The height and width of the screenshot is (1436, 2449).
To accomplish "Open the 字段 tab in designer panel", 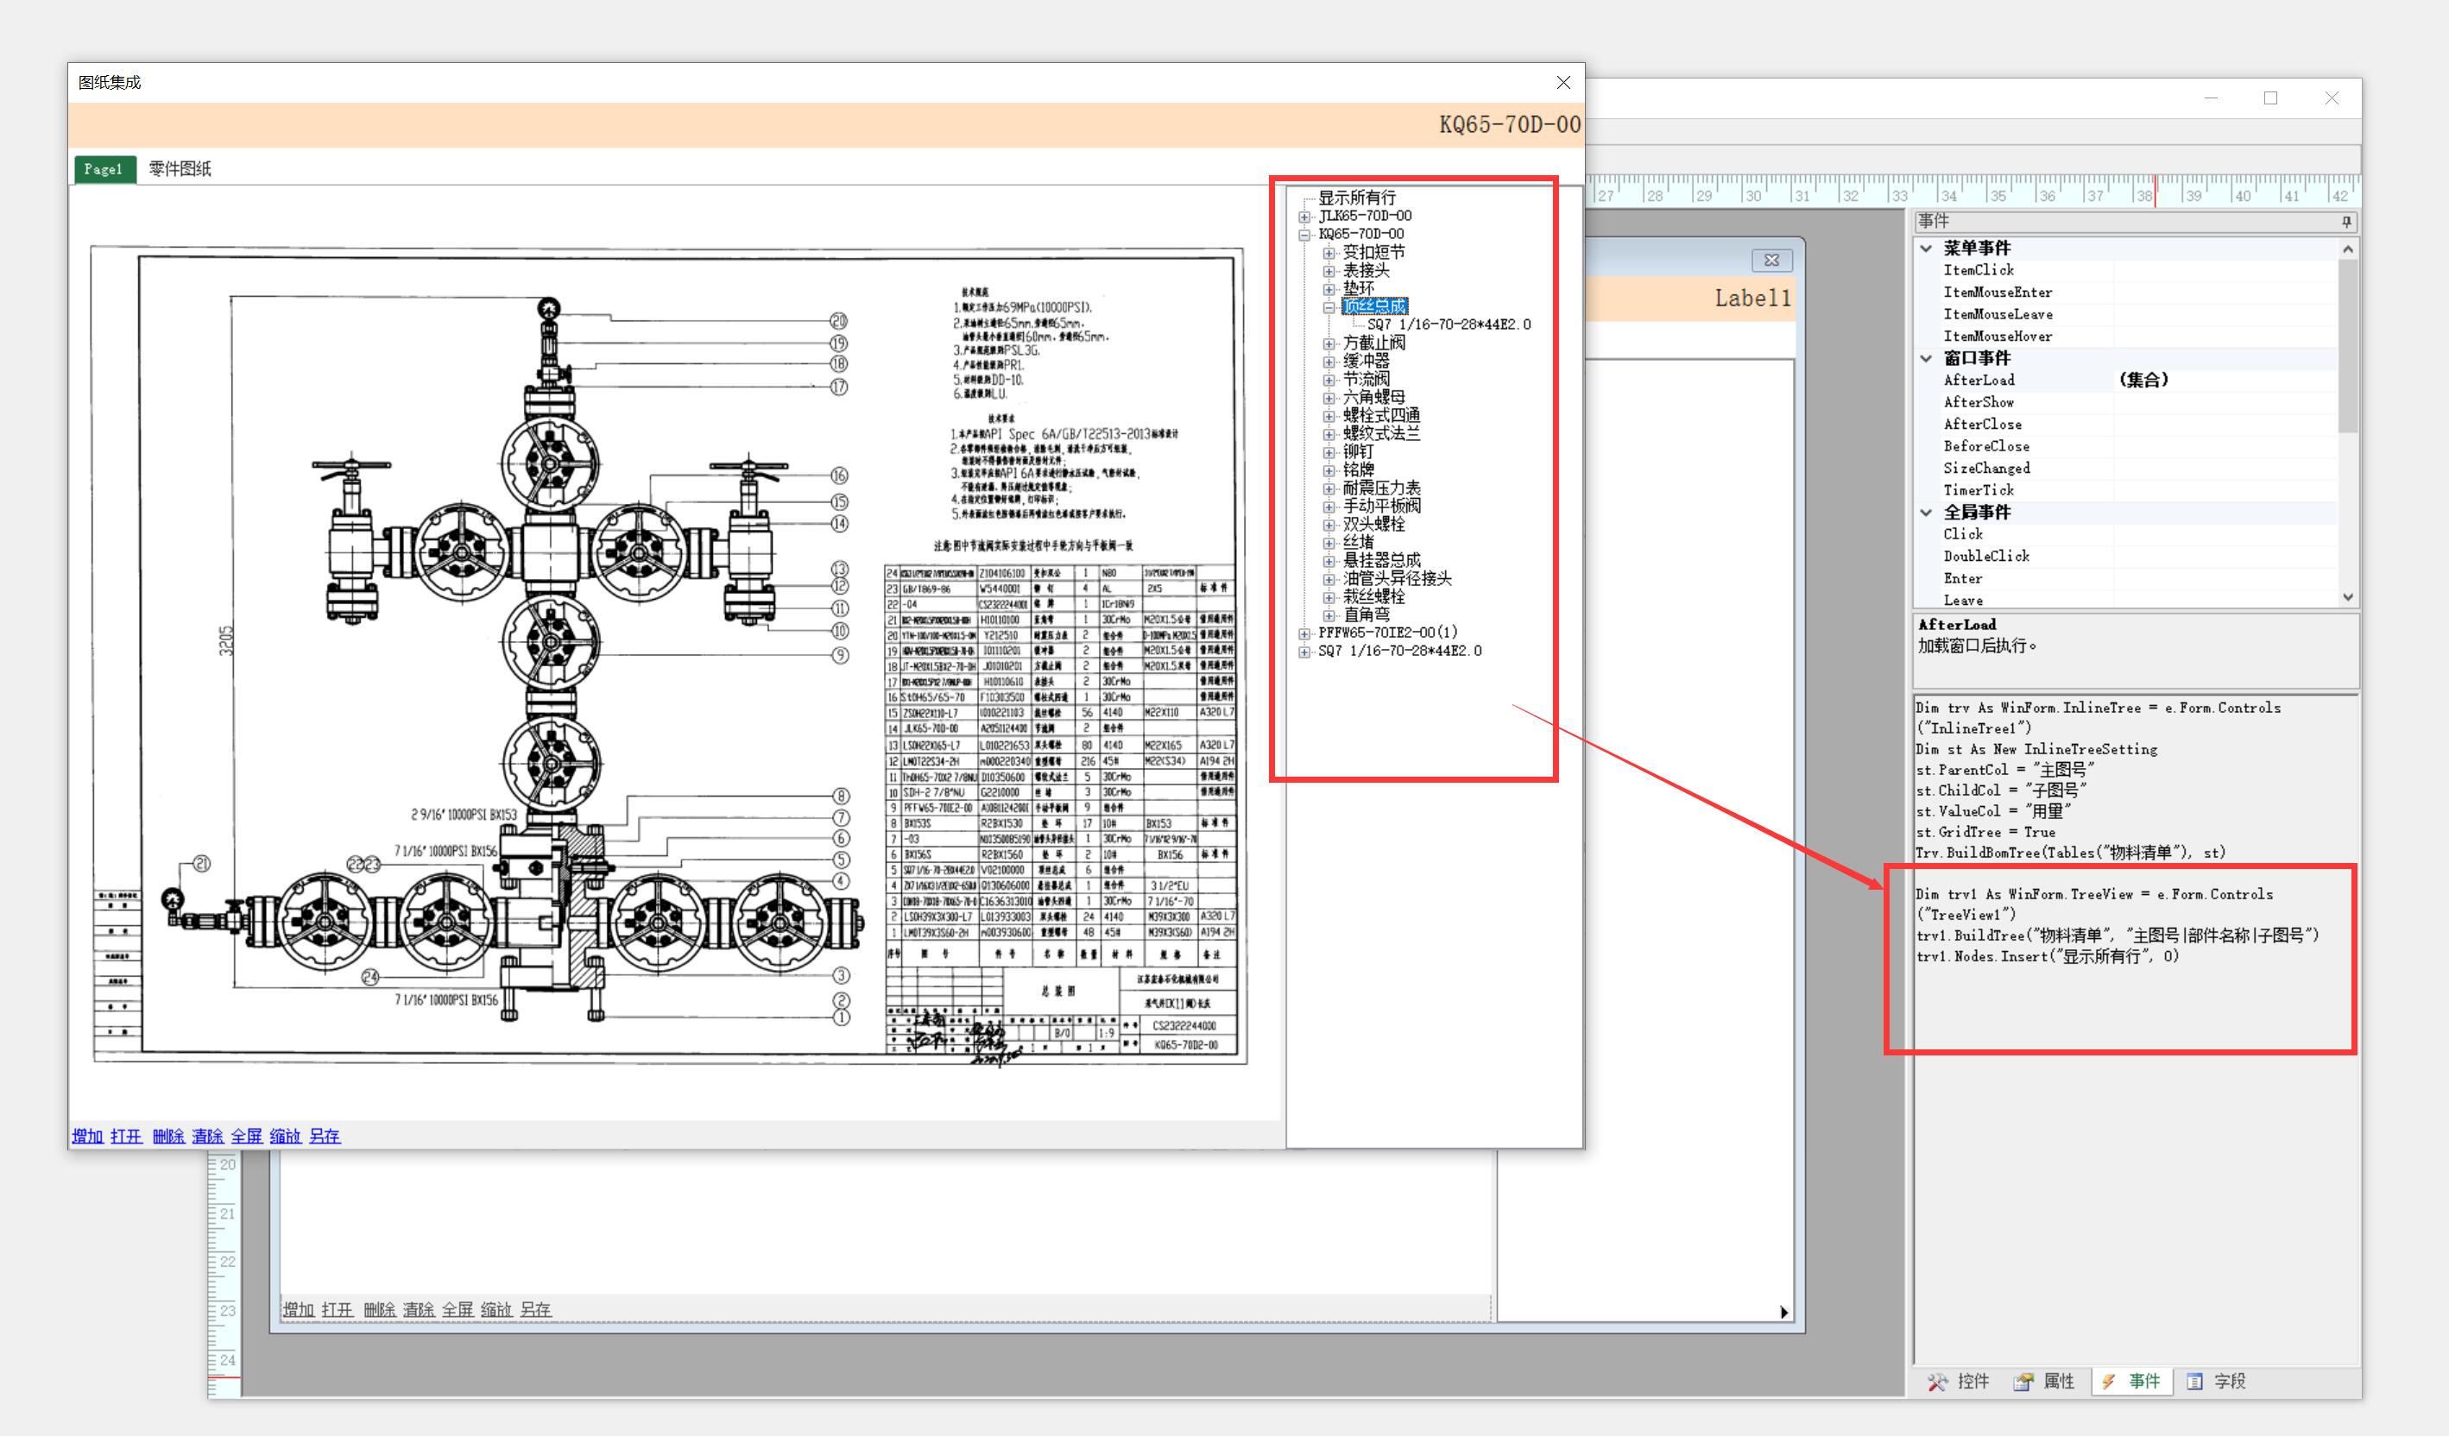I will (x=2217, y=1382).
